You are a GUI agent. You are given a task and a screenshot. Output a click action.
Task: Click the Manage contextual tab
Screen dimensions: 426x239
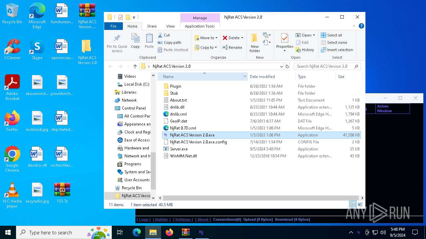point(200,18)
